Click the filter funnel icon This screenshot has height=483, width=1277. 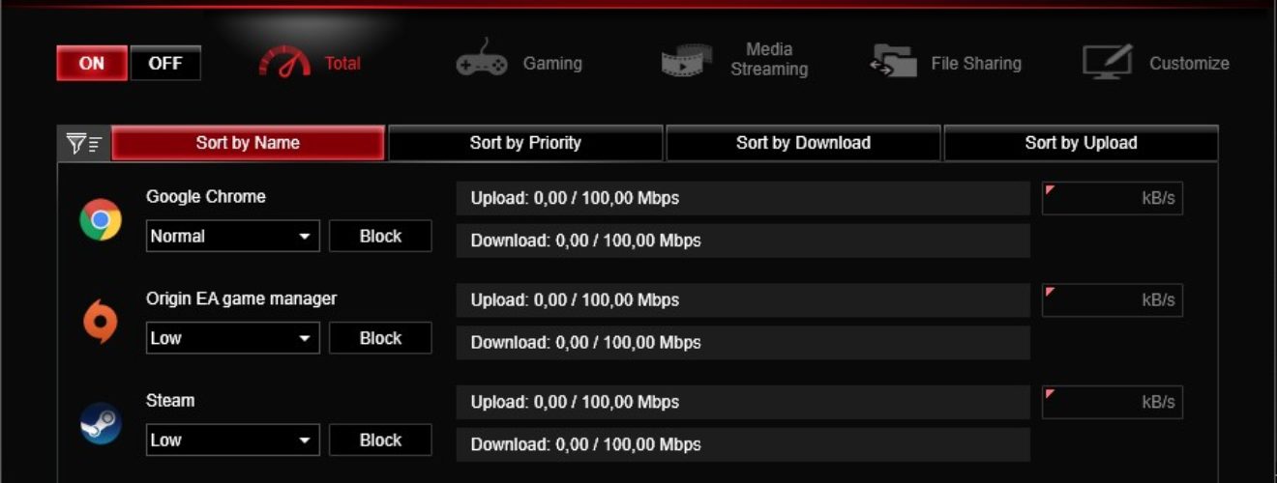point(84,143)
